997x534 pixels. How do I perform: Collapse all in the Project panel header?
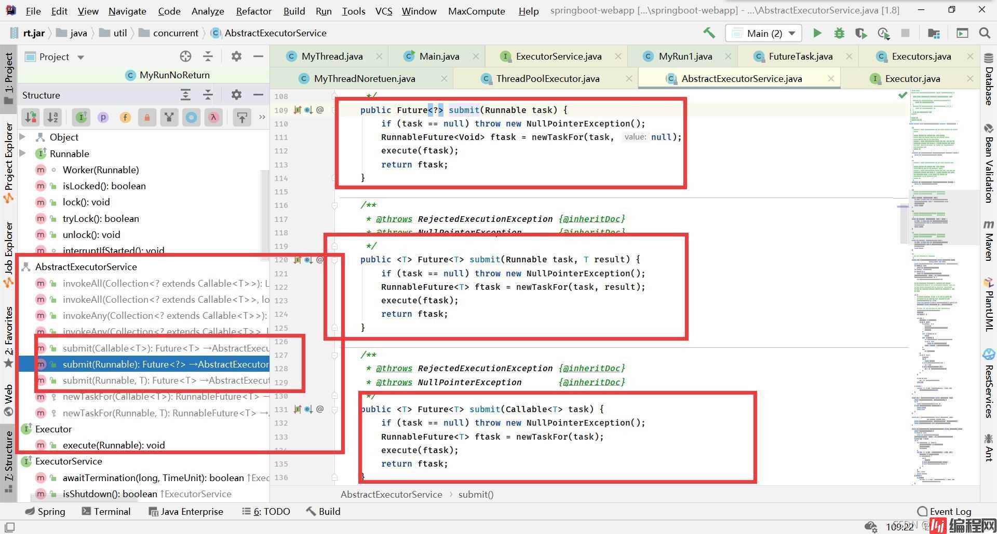point(208,56)
